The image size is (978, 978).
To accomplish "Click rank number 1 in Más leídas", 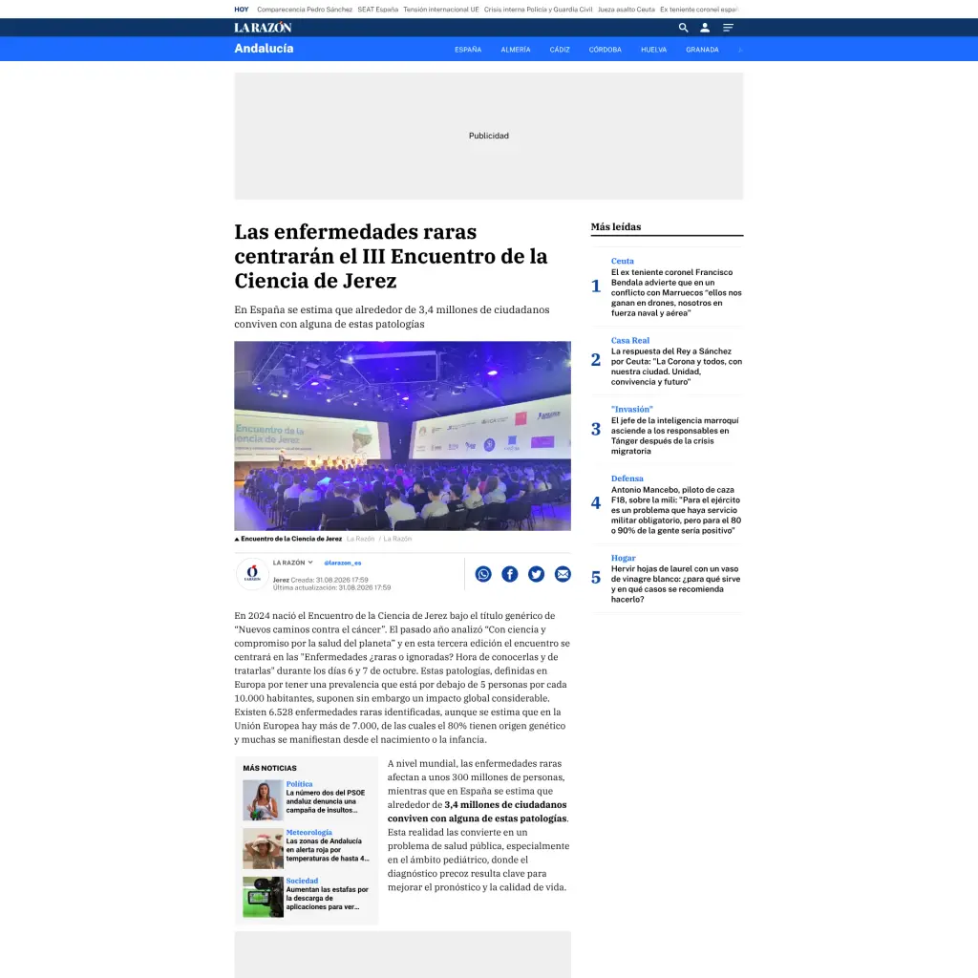I will (596, 287).
